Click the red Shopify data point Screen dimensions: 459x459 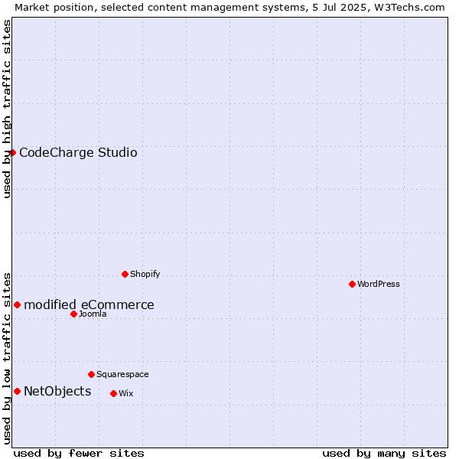[x=125, y=275]
